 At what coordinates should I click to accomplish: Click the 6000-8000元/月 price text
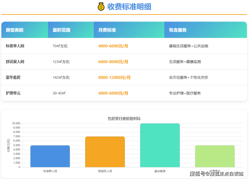[113, 62]
